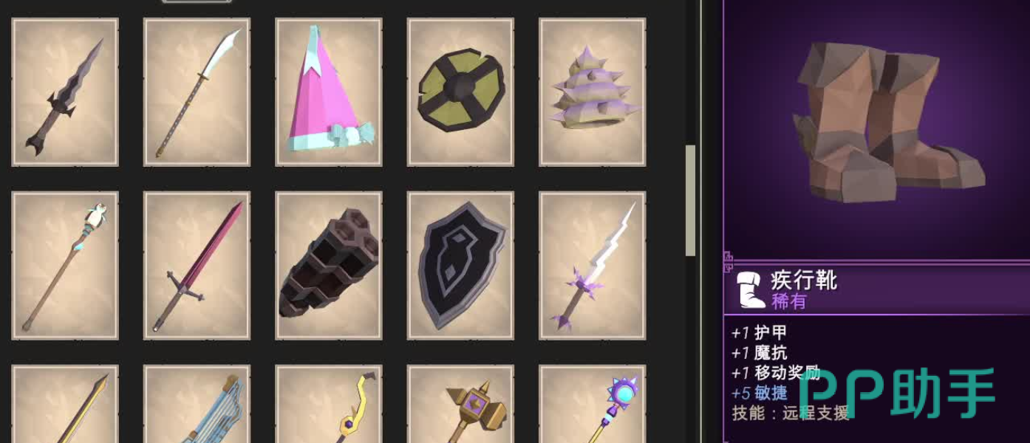This screenshot has height=443, width=1030.
Task: Pick the black kite shield card
Action: pyautogui.click(x=461, y=266)
